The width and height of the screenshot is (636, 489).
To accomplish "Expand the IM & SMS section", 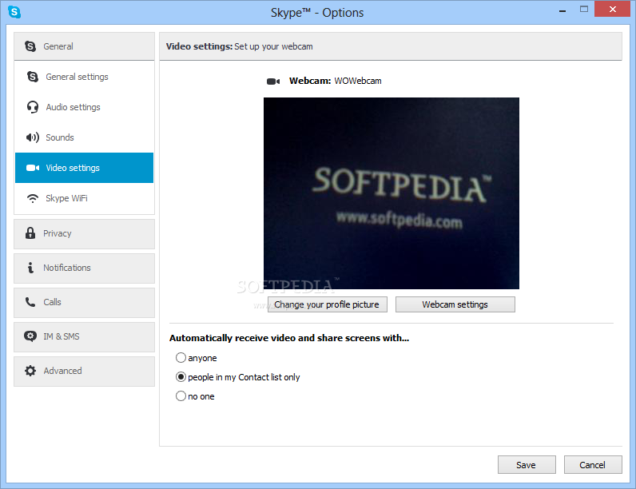I will point(85,337).
